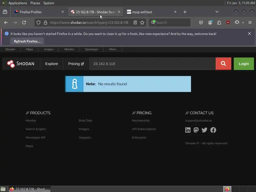
Task: Go back to the previous page
Action: (x=6, y=22)
